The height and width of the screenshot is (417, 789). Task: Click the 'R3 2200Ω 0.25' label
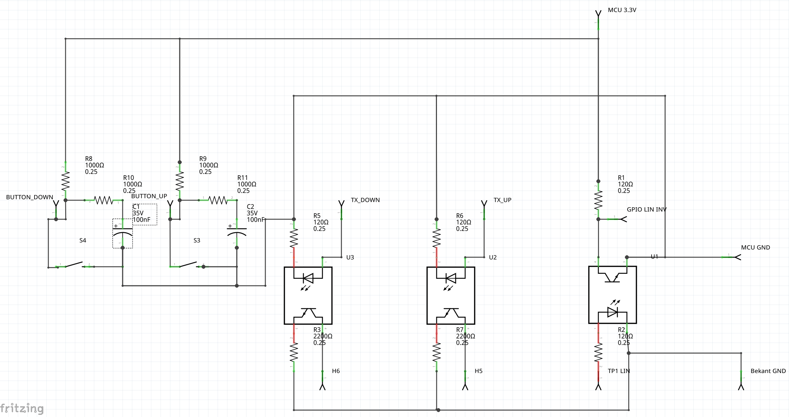(323, 336)
